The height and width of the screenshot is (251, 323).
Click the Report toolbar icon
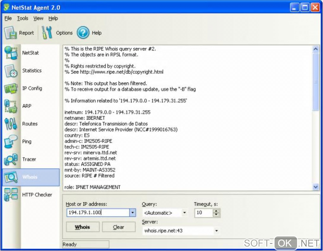pos(10,33)
